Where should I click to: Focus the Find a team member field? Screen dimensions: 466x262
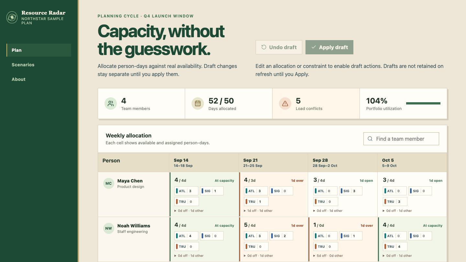pyautogui.click(x=401, y=139)
